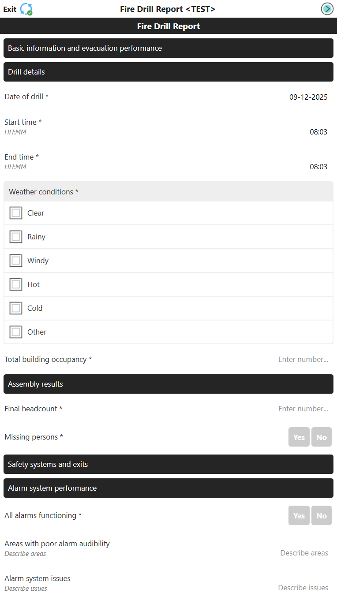Open the Safety systems and exits section
The height and width of the screenshot is (600, 337).
click(x=168, y=464)
